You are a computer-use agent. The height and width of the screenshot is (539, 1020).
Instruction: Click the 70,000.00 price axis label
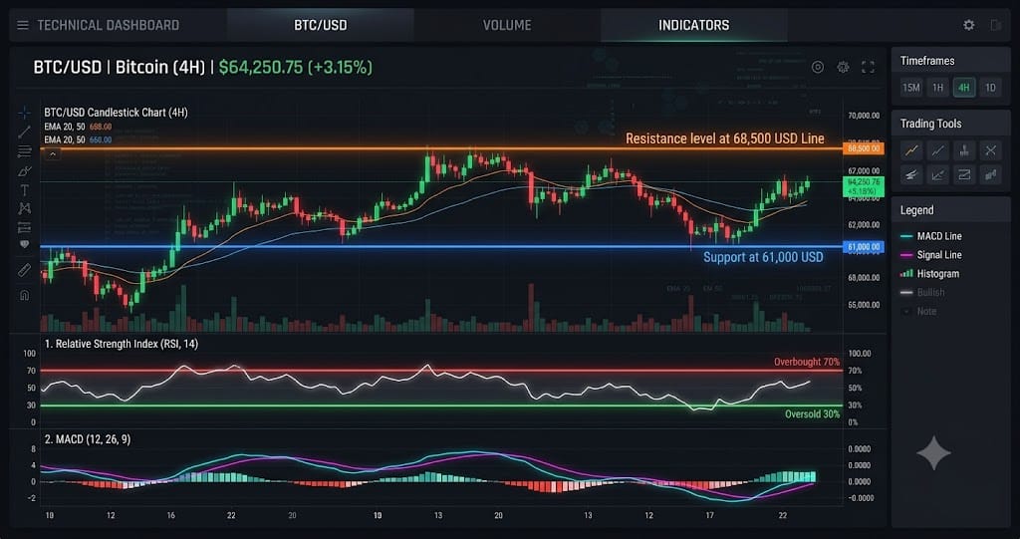pyautogui.click(x=864, y=116)
